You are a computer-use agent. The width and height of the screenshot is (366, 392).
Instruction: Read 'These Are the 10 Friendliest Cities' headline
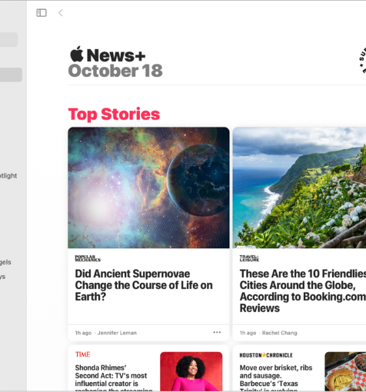[303, 291]
